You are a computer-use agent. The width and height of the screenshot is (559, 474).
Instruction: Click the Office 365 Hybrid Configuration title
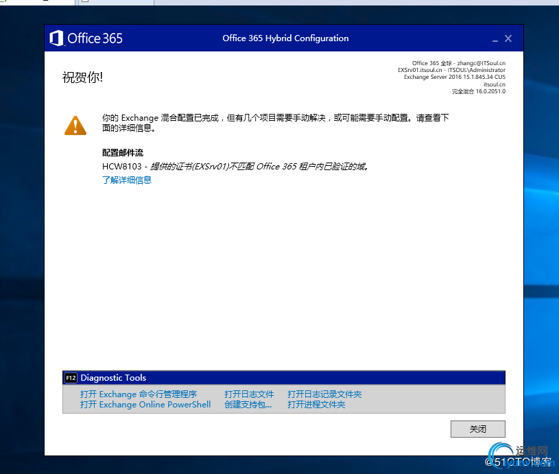pyautogui.click(x=285, y=38)
